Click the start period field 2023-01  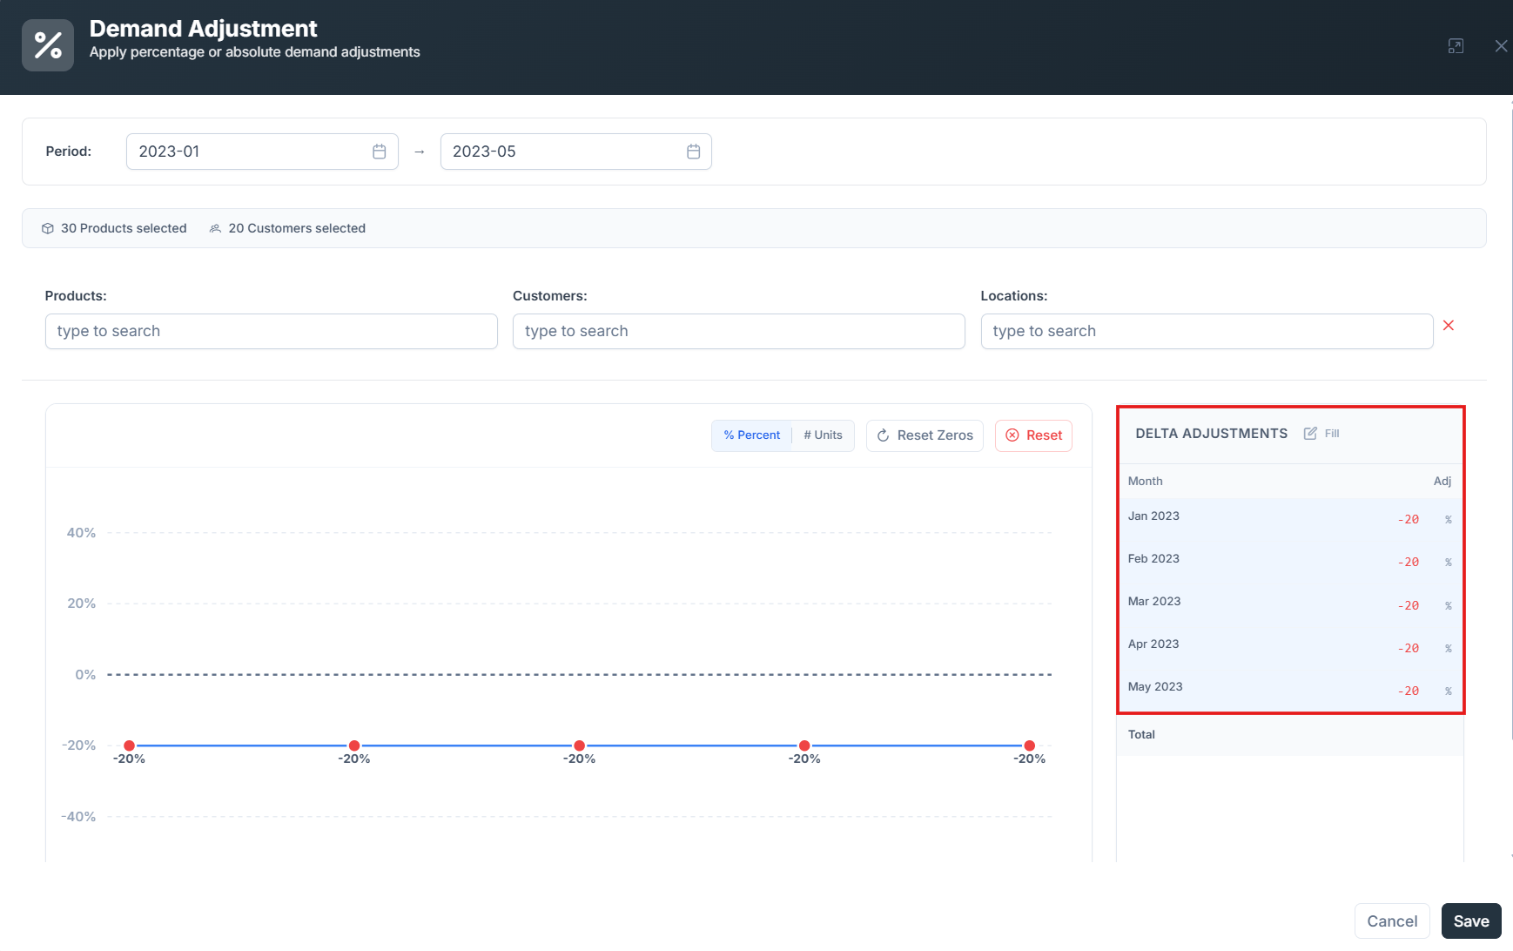(x=262, y=152)
